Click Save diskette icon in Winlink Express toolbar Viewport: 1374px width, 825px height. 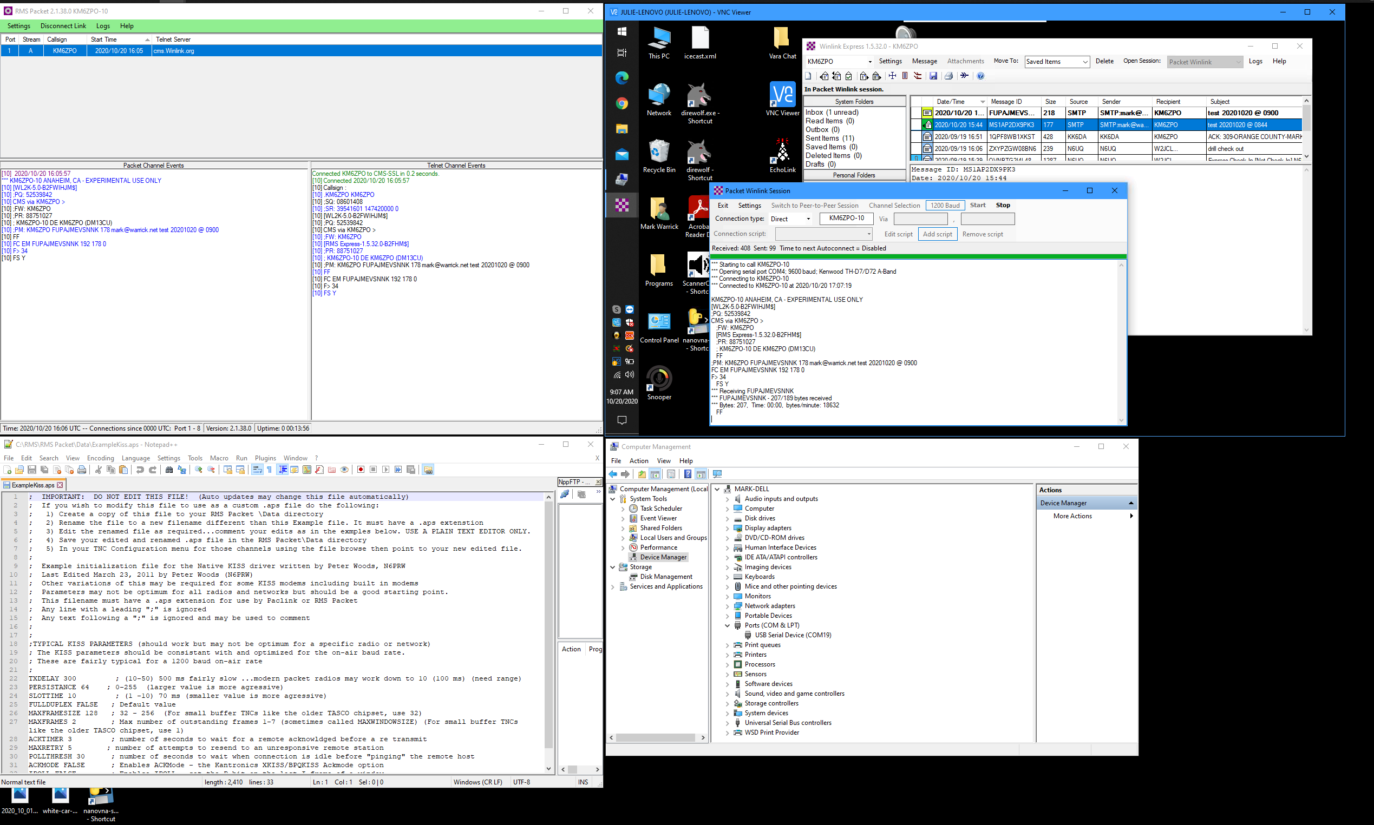coord(933,76)
